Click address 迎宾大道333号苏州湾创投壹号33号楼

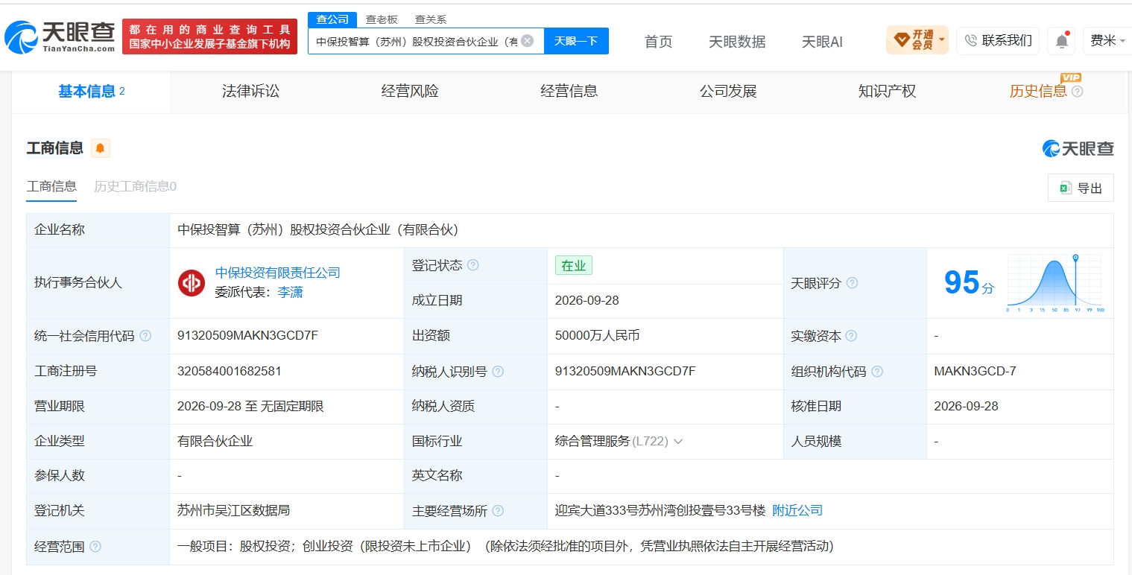click(660, 511)
